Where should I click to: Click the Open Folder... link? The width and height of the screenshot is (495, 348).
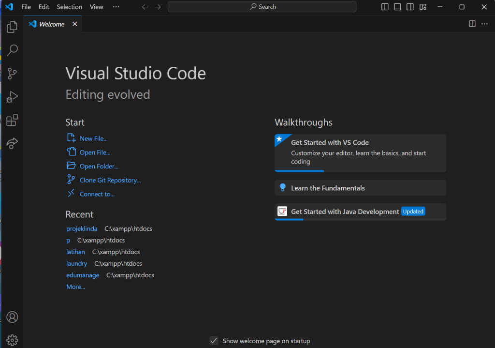[x=99, y=166]
